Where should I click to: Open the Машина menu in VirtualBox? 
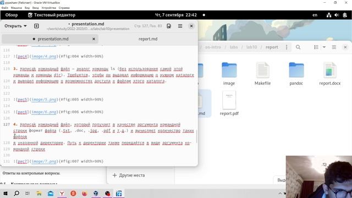[16, 8]
